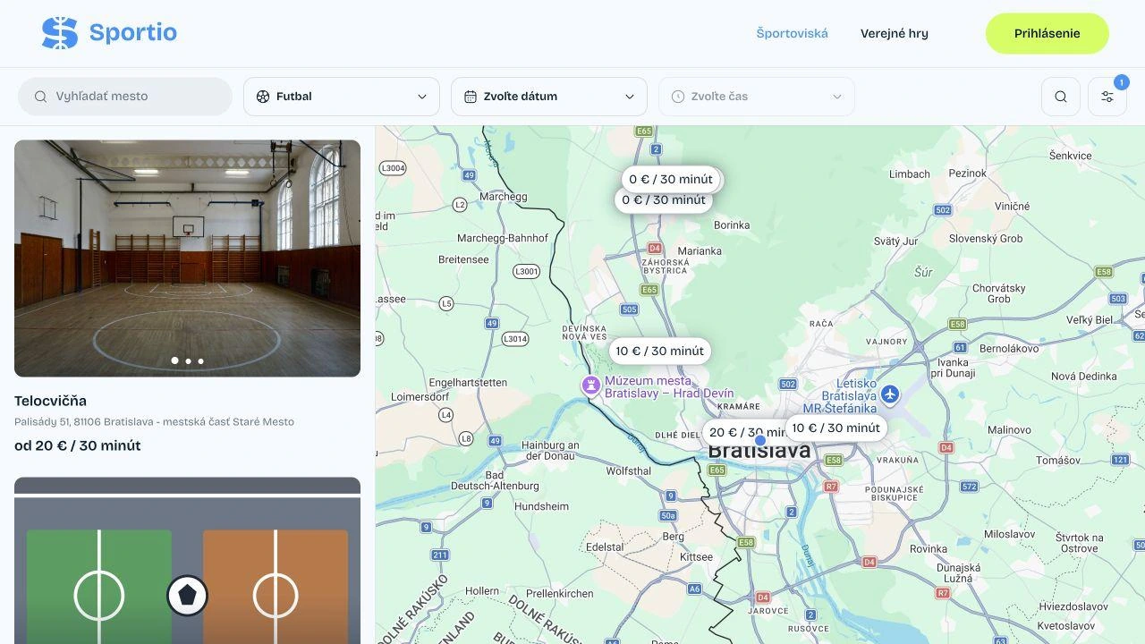The image size is (1145, 644).
Task: Click the Prihlásenie button
Action: (1047, 34)
